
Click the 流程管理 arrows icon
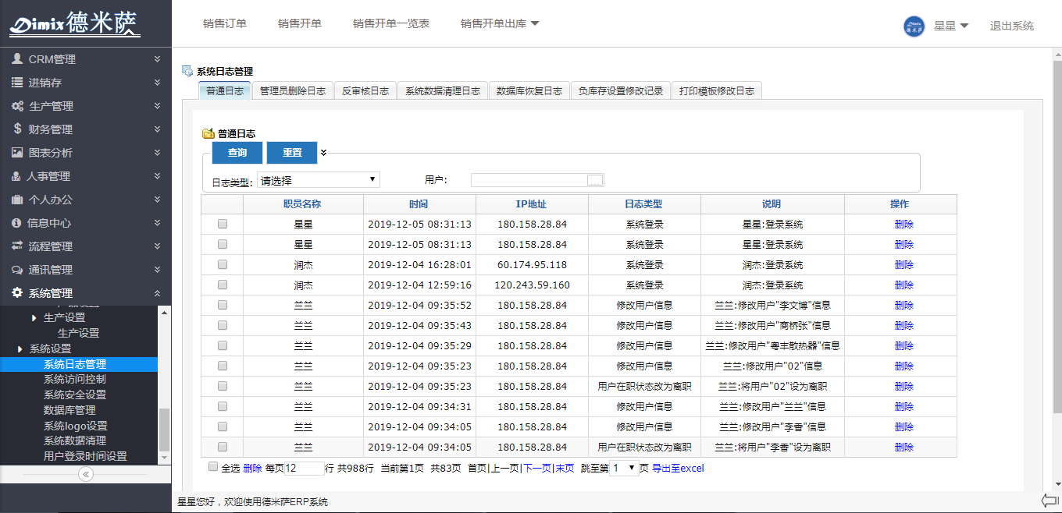[17, 246]
